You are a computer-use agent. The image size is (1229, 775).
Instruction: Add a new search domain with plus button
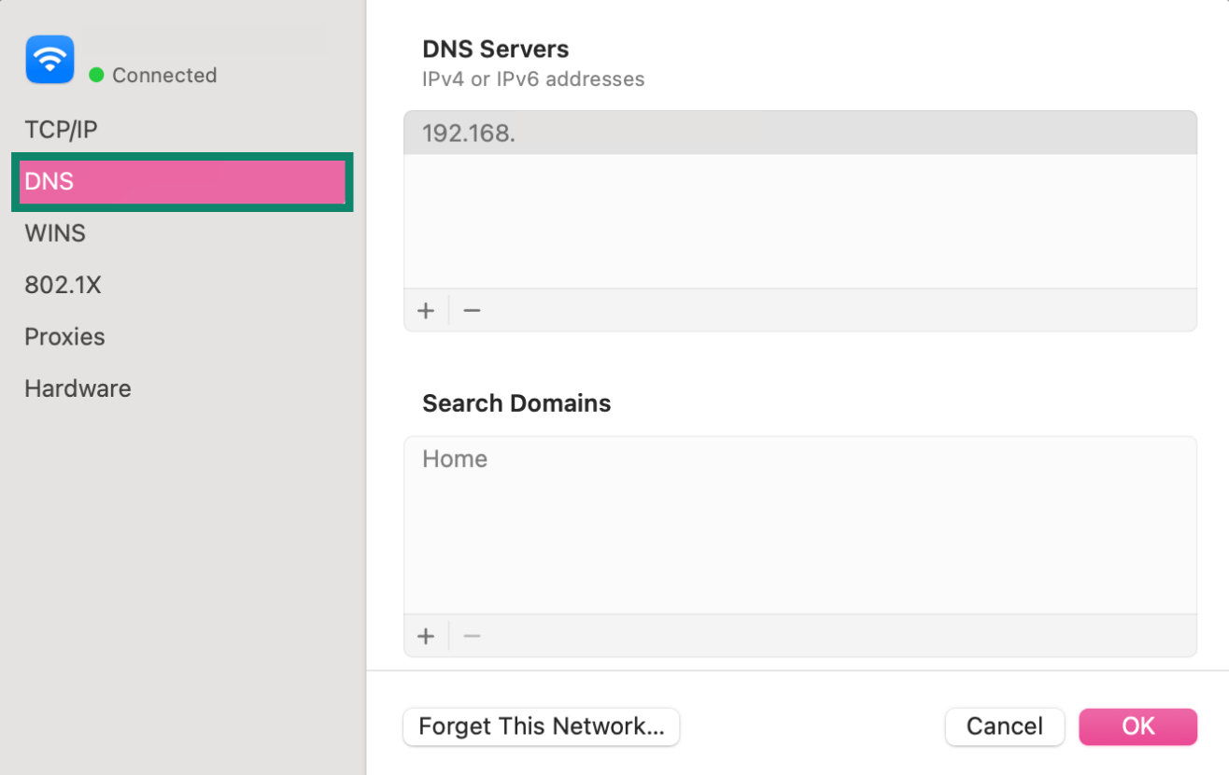(426, 635)
